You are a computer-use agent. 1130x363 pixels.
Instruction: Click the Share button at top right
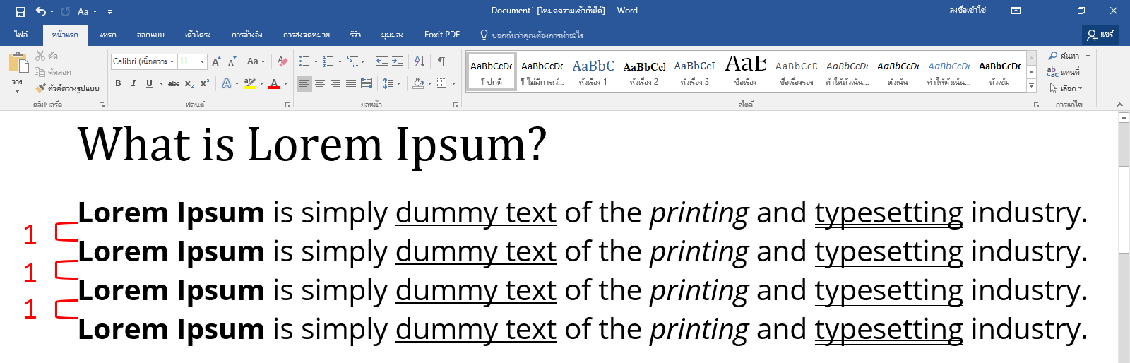(x=1100, y=35)
